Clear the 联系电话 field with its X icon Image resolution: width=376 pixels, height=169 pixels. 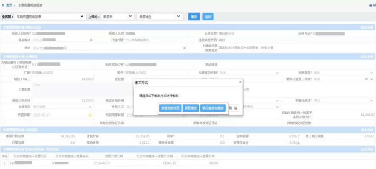pyautogui.click(x=91, y=40)
